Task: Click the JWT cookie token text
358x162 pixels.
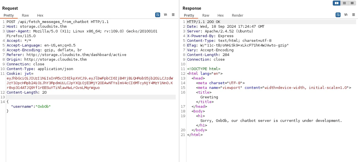Action: (89, 78)
